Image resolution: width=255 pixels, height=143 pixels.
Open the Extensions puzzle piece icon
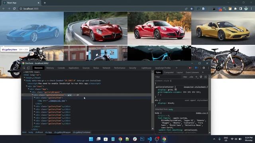(x=235, y=9)
